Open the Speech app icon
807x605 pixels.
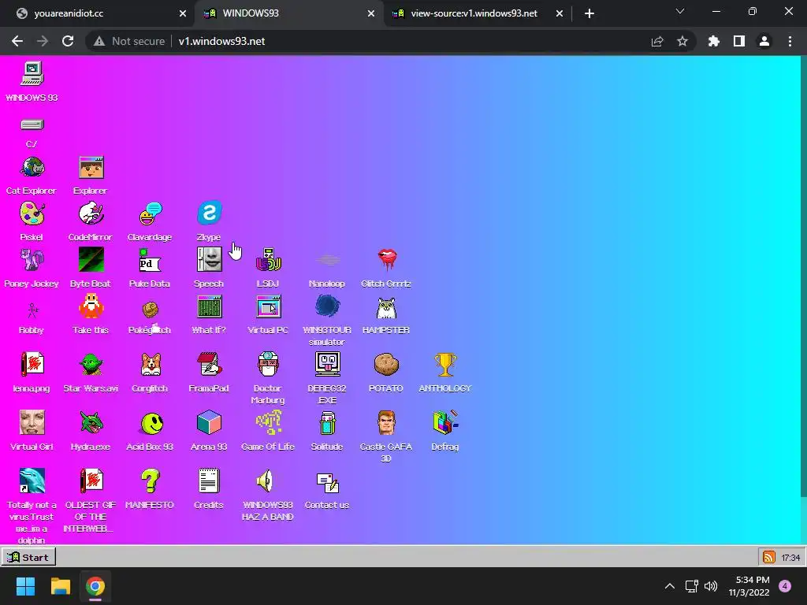coord(209,259)
